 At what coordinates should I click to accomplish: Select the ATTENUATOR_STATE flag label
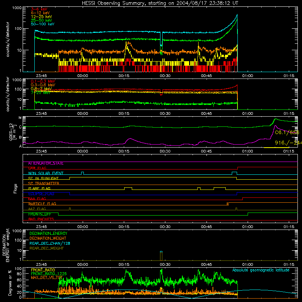pyautogui.click(x=46, y=163)
